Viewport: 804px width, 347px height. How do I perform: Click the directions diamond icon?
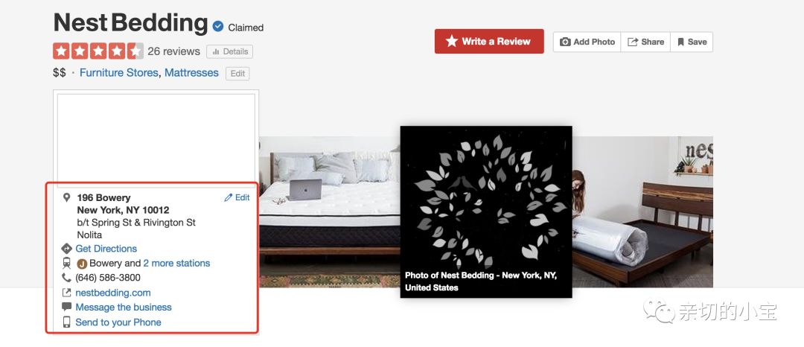pyautogui.click(x=66, y=249)
